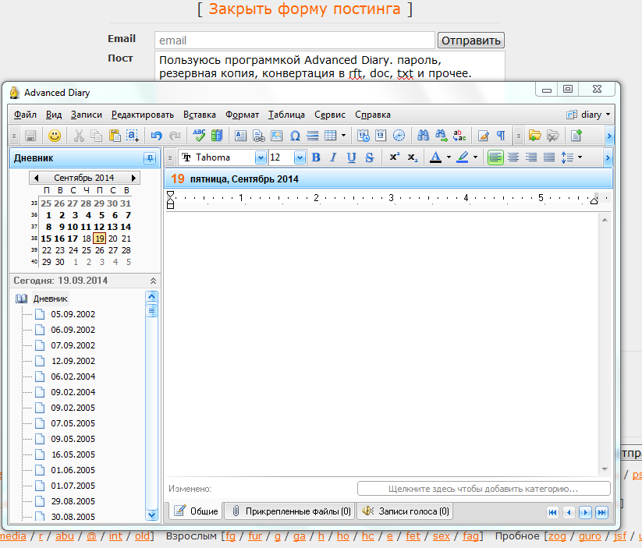Click the binoculars find icon

point(423,136)
